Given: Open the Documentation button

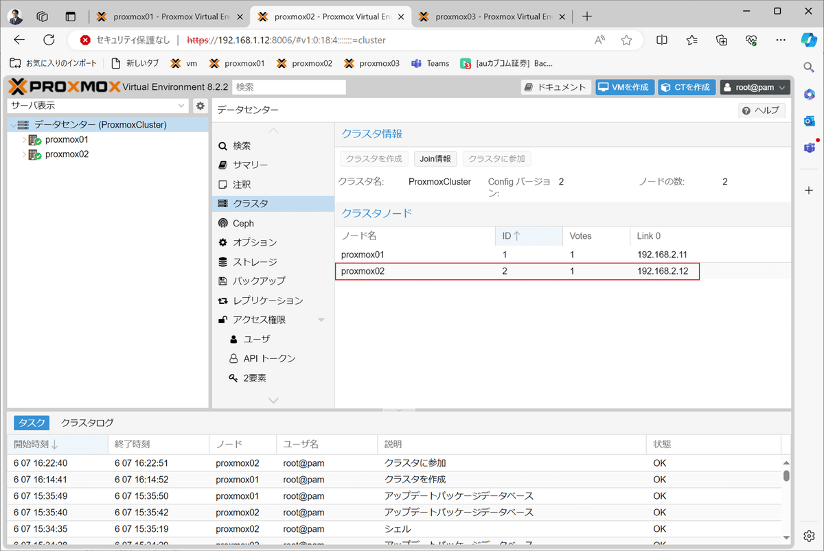Looking at the screenshot, I should click(x=556, y=87).
